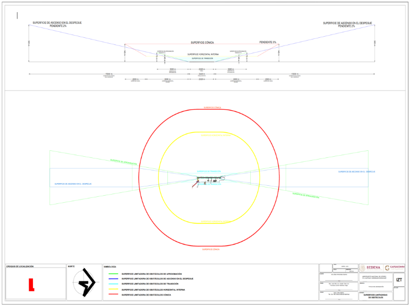The image size is (410, 307).
Task: Click the top-right SUPERFICIE DE ASCENSO PENDIENTE 2% label
Action: (x=347, y=24)
